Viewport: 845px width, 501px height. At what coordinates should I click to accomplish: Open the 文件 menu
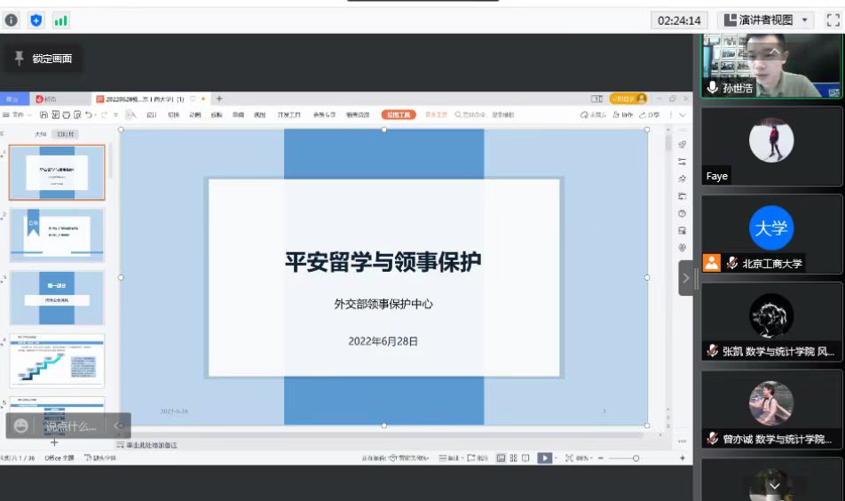[x=17, y=115]
